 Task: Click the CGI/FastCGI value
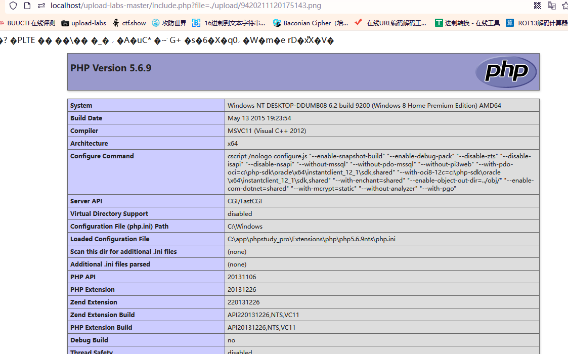click(x=245, y=201)
